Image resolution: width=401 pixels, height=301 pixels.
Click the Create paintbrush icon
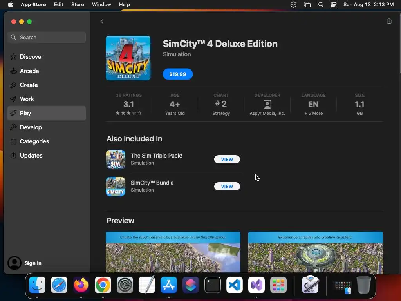[13, 85]
